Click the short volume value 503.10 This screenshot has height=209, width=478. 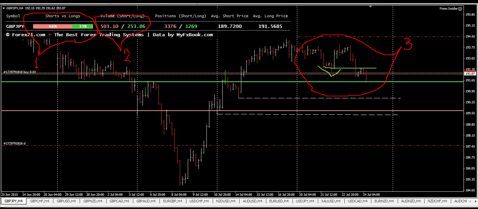coord(109,26)
